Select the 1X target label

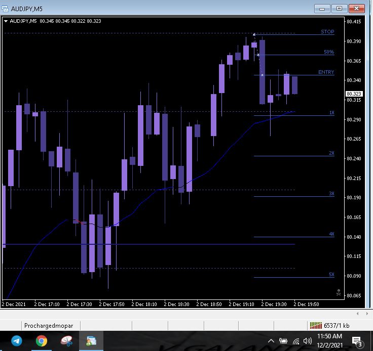[x=331, y=112]
